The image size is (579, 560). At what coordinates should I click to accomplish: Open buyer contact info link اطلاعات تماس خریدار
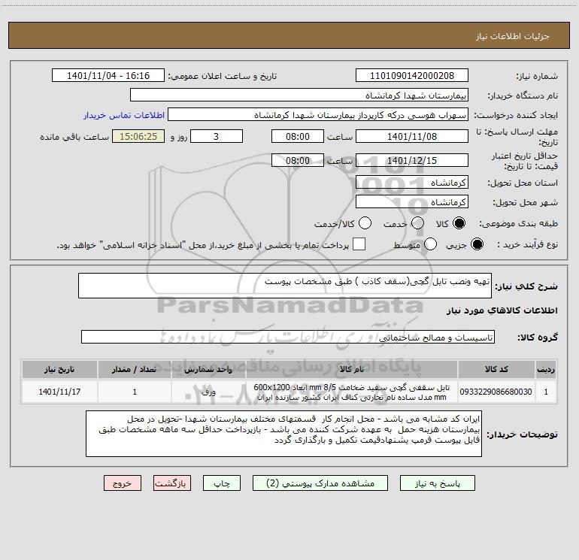coord(124,115)
